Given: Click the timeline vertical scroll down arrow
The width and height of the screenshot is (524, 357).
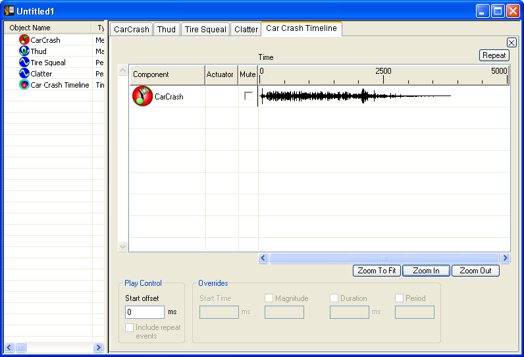Looking at the screenshot, I should point(122,247).
